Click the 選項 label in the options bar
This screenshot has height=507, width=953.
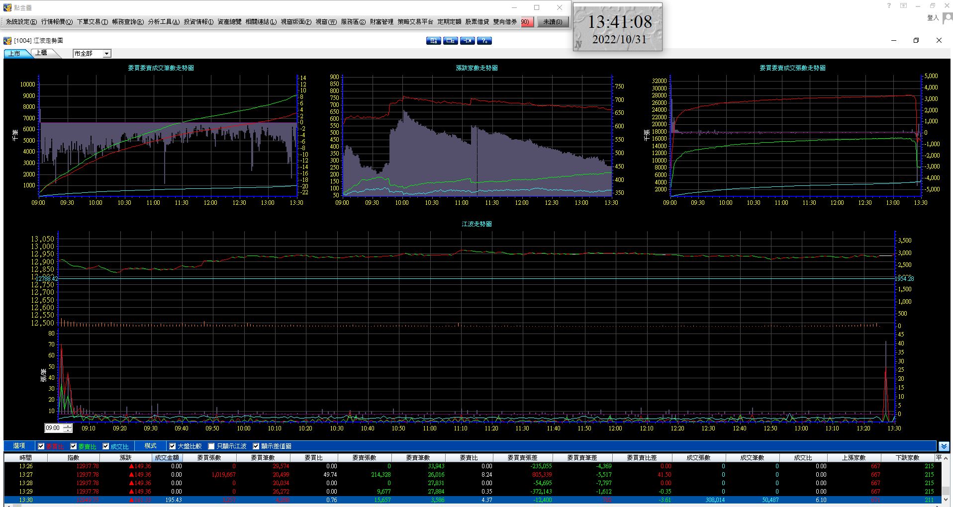coord(19,446)
